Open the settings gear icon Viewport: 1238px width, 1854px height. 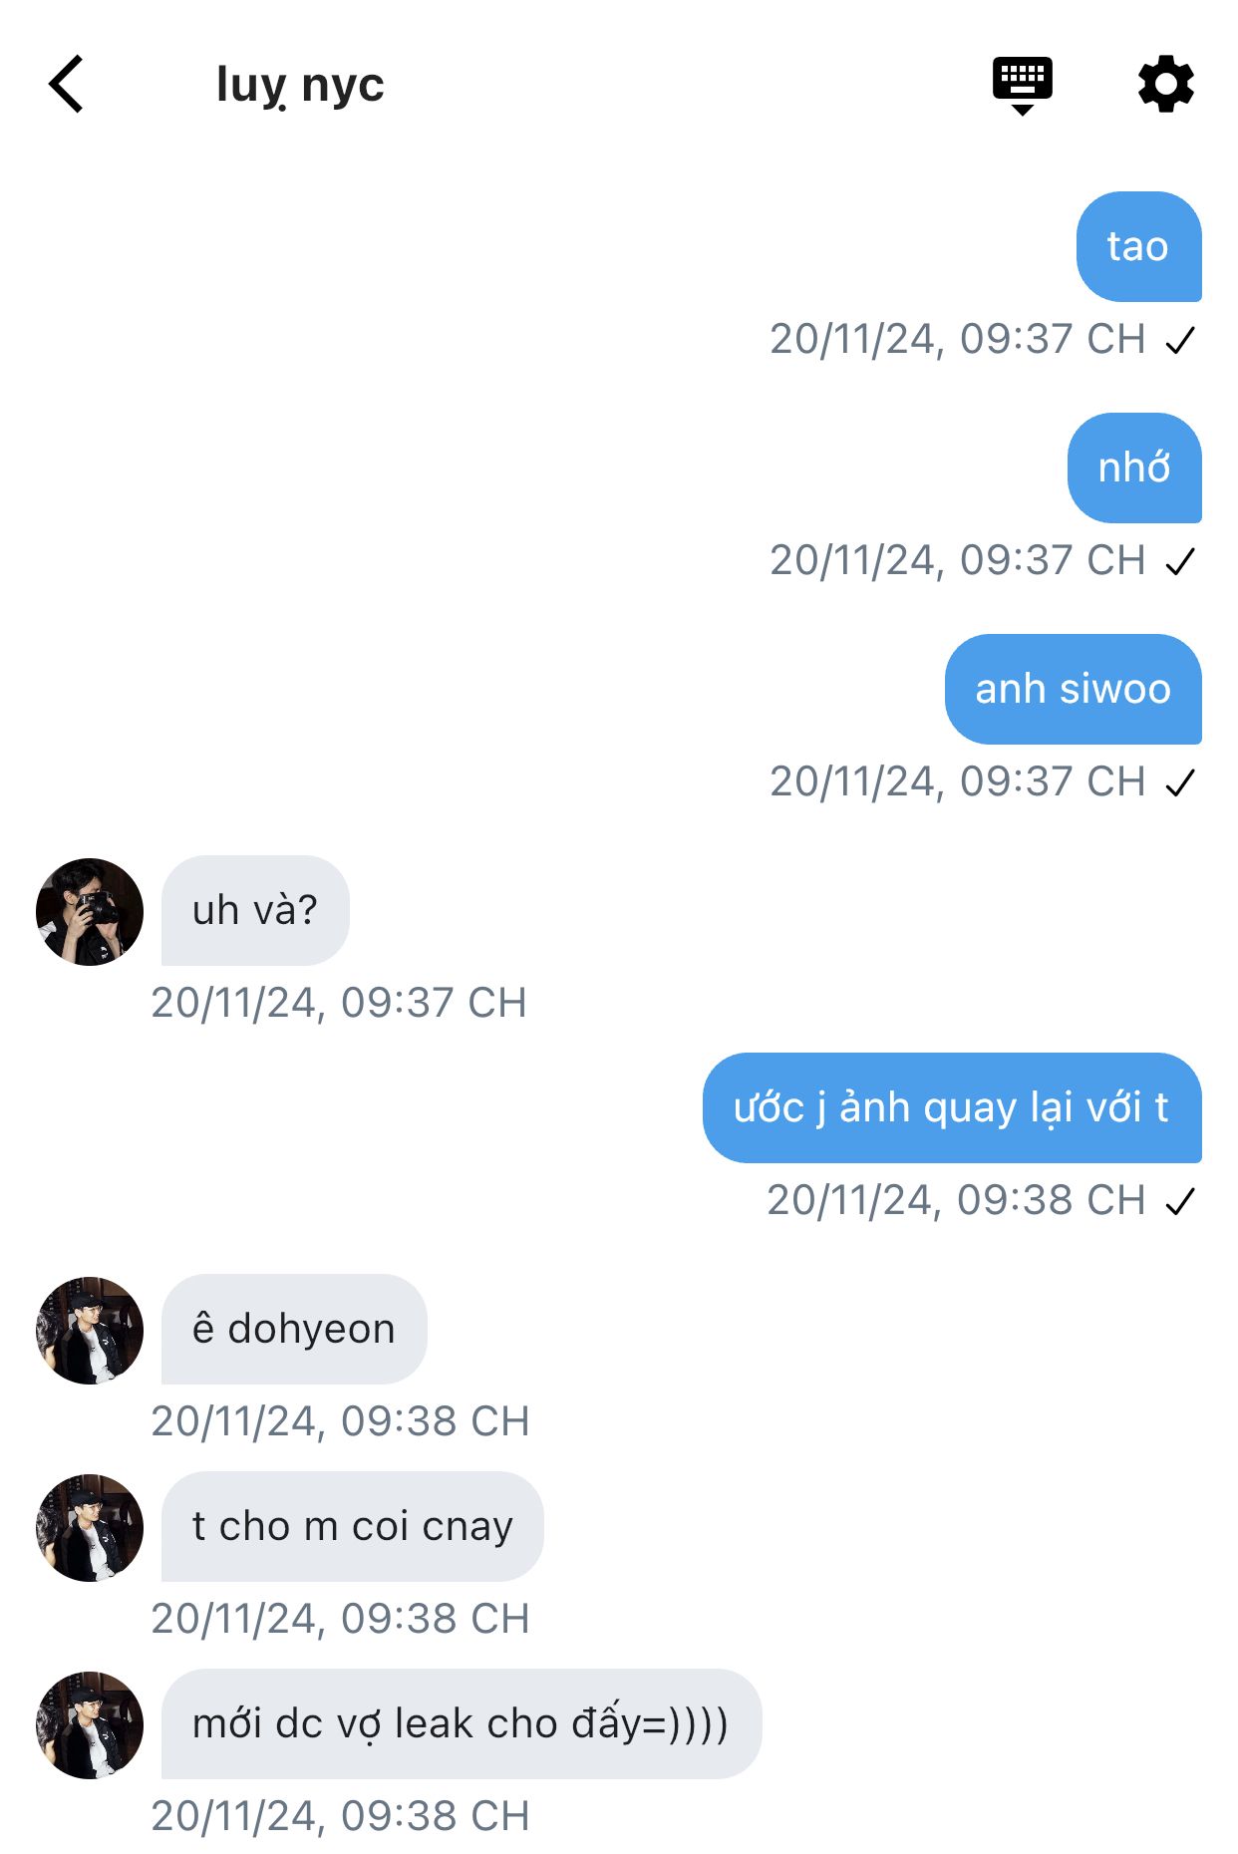pos(1165,84)
